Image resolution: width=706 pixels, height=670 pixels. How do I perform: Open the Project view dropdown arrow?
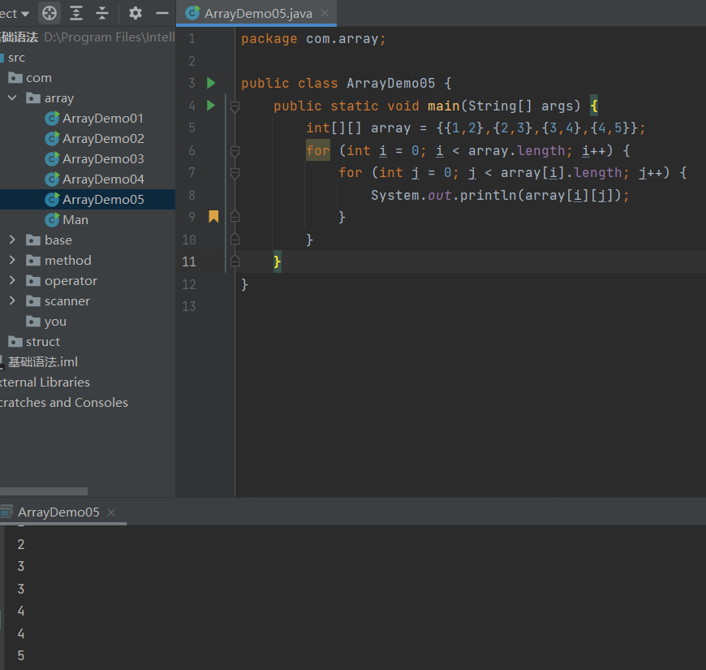[24, 14]
